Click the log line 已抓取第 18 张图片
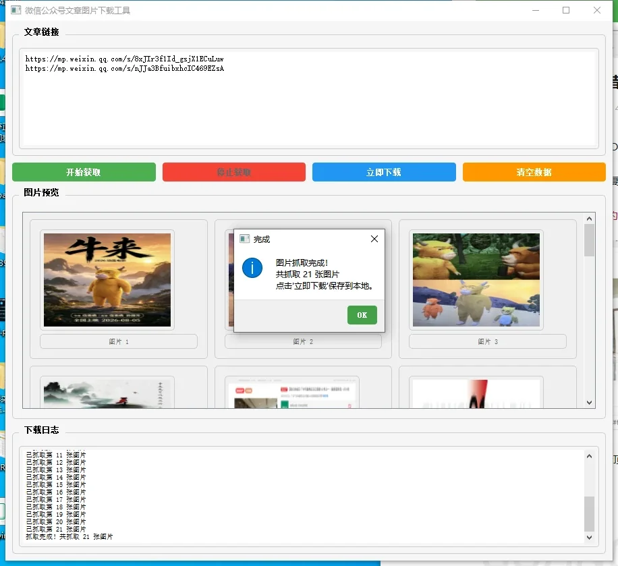This screenshot has width=618, height=566. coord(56,507)
